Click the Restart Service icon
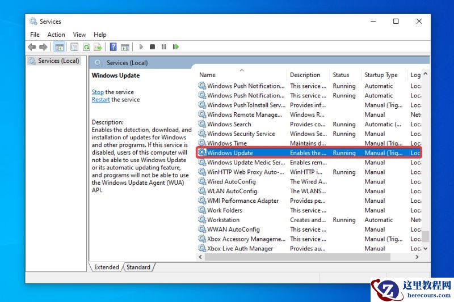Screen dimensions: 454x302 [x=176, y=47]
